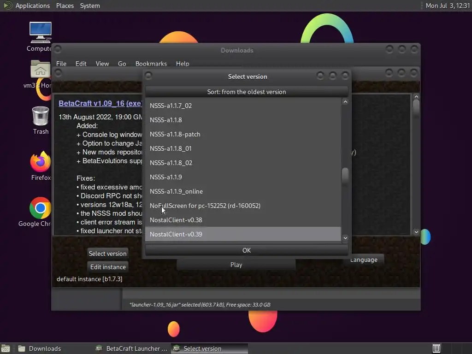Select NSSS-a1.1.9_online version

pyautogui.click(x=243, y=191)
